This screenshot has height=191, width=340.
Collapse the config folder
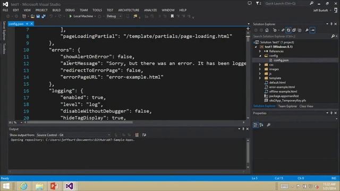(260, 56)
